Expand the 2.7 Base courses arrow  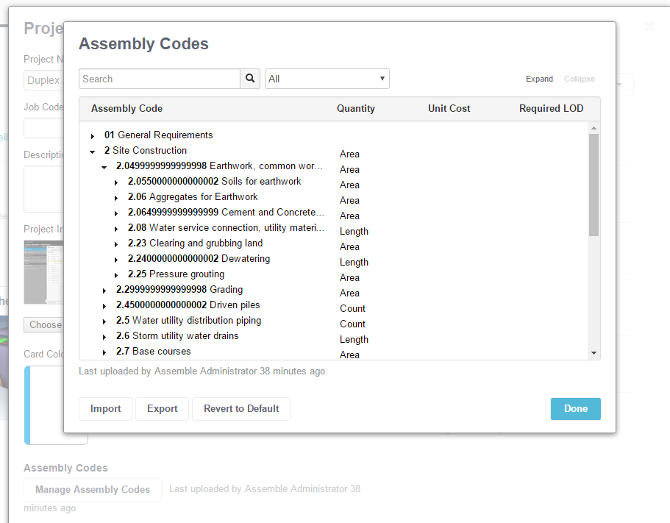104,352
